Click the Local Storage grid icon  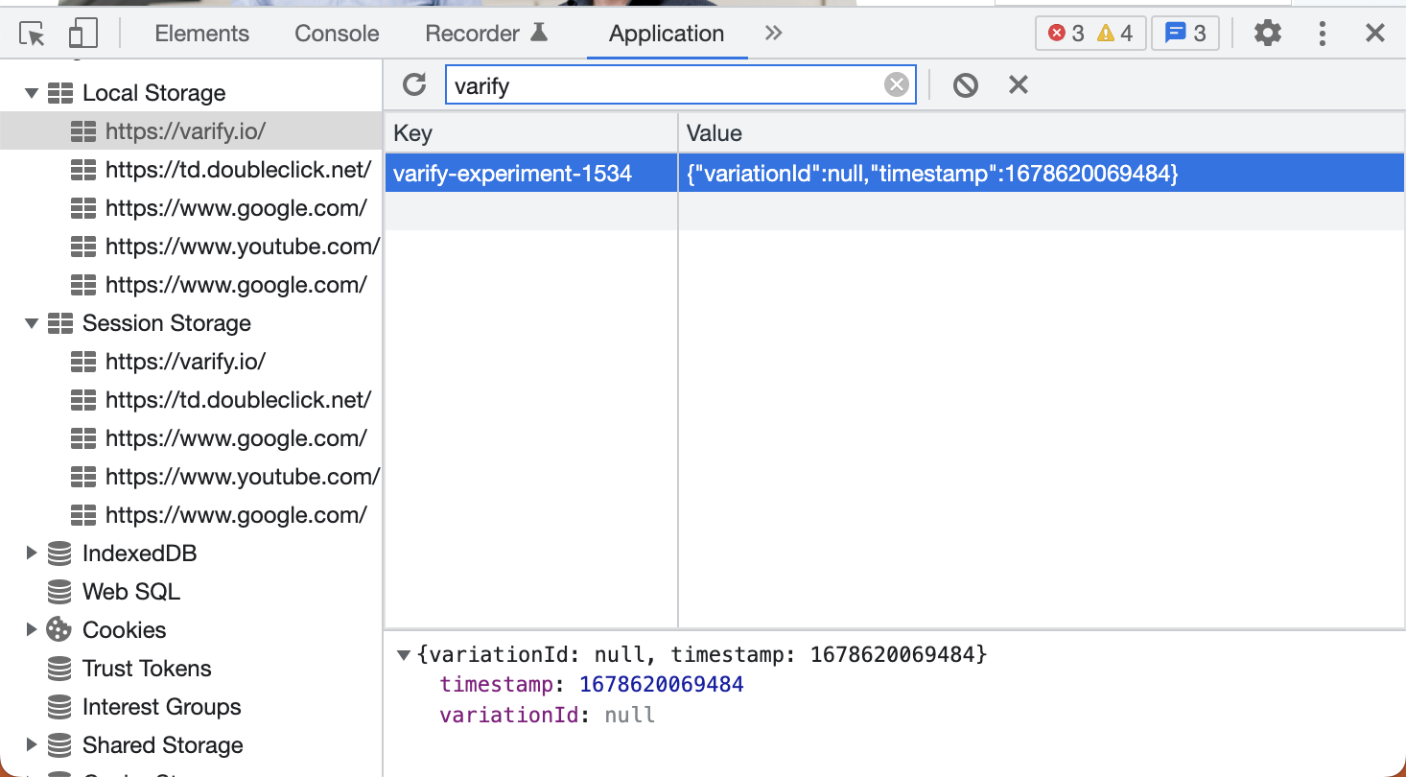(60, 93)
